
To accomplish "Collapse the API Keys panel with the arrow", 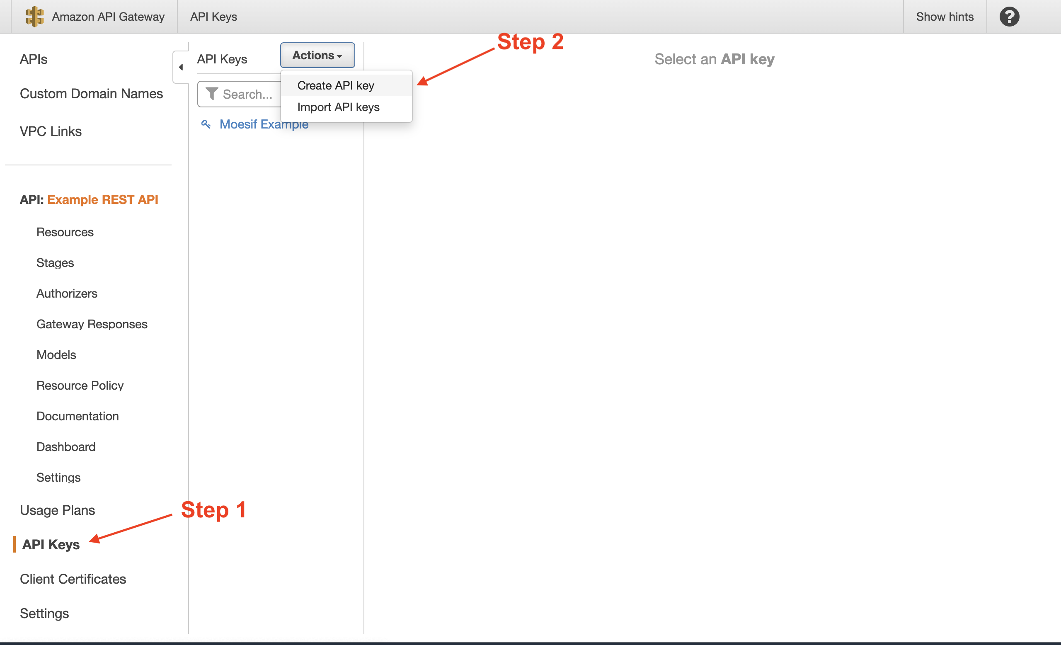I will 181,67.
